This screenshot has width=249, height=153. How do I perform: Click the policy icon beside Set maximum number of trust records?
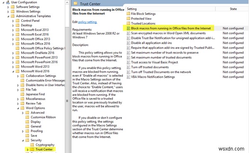(128, 53)
